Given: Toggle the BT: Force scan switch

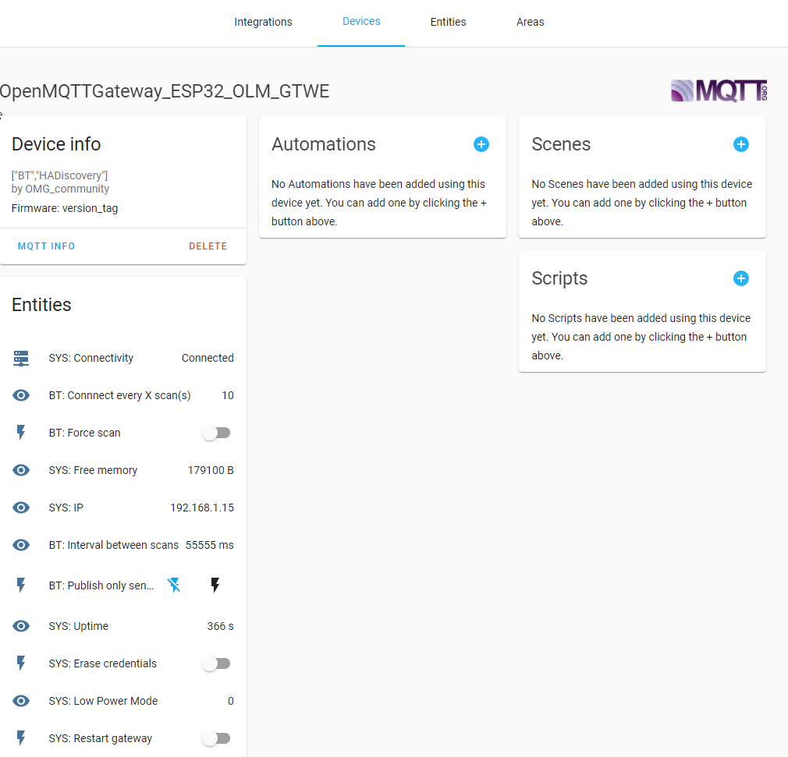Looking at the screenshot, I should pyautogui.click(x=216, y=433).
